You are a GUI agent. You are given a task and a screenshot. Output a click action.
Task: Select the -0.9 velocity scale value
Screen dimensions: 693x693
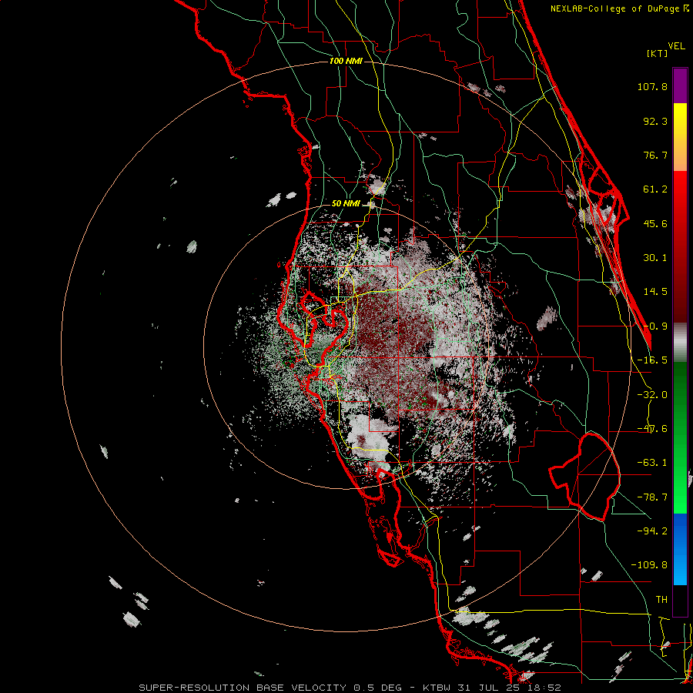(x=655, y=326)
